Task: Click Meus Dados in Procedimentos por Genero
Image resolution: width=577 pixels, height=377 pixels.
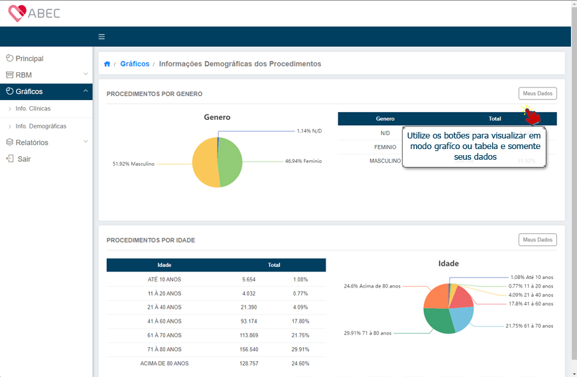Action: 538,93
